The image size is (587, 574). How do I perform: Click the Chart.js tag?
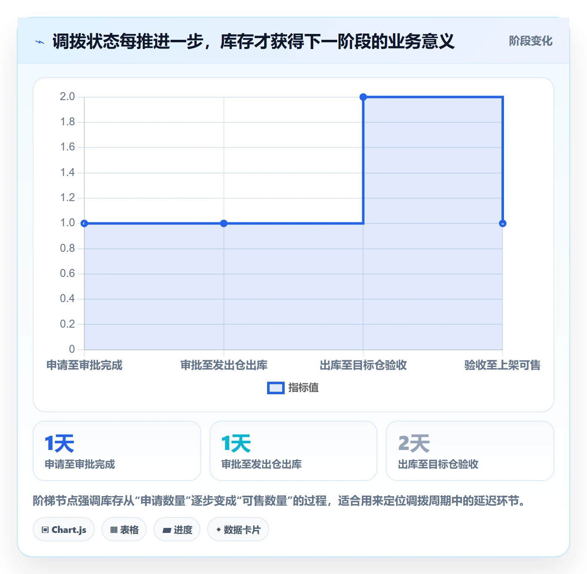[x=64, y=530]
